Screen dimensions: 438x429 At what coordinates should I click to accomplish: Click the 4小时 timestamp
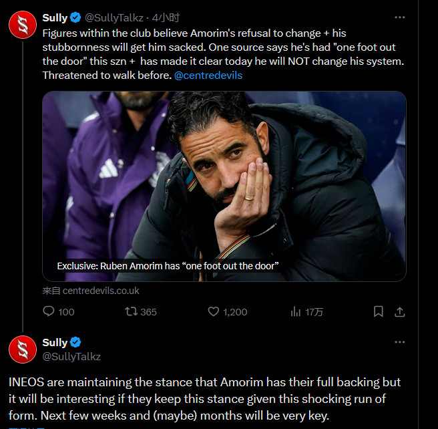point(166,18)
